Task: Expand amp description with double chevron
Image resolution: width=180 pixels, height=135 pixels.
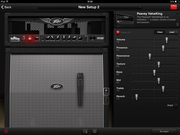Action: tap(178, 24)
